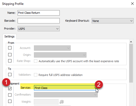
Task: Check the Validation enable checkbox in To section
Action: point(10,74)
